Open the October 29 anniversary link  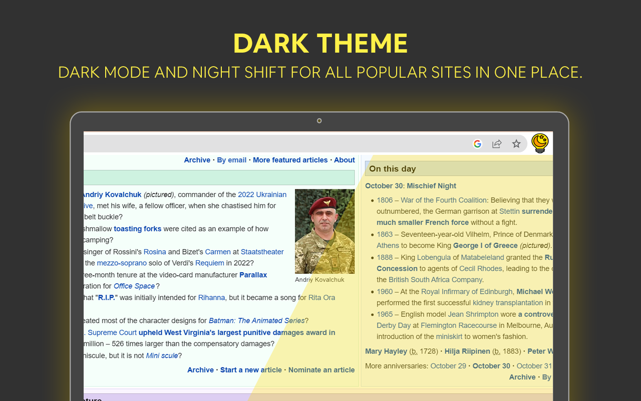pyautogui.click(x=448, y=366)
